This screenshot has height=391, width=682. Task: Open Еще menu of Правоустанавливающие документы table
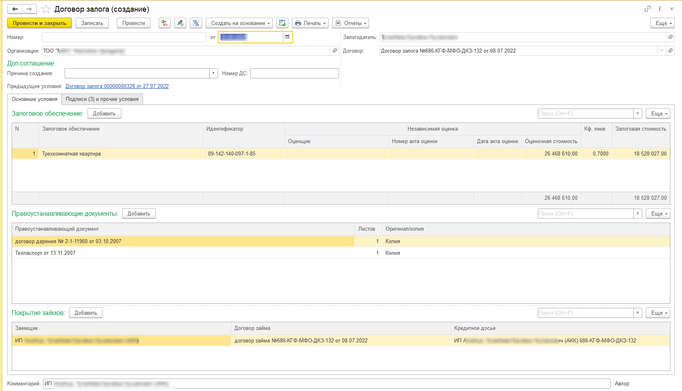658,213
